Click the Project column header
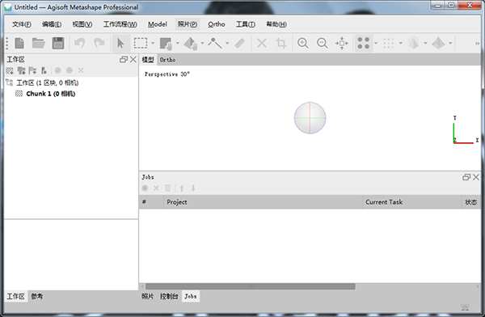Image resolution: width=485 pixels, height=317 pixels. [x=263, y=202]
